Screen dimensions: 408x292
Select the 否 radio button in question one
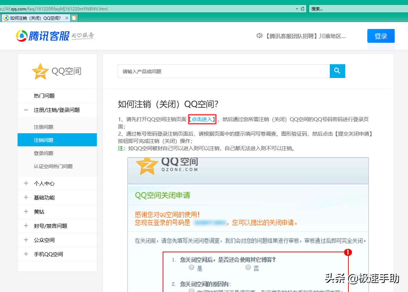coord(247,267)
